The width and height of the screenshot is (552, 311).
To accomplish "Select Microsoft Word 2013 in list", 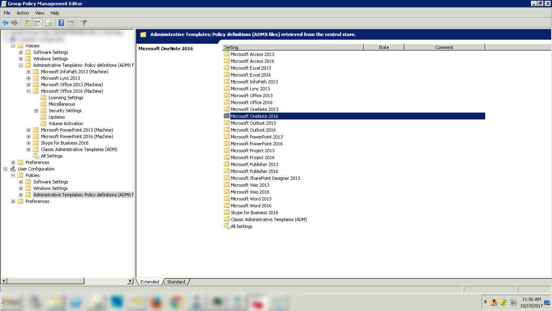I will tap(251, 198).
